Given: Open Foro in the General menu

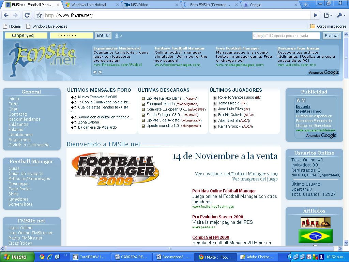Looking at the screenshot, I should 13,104.
